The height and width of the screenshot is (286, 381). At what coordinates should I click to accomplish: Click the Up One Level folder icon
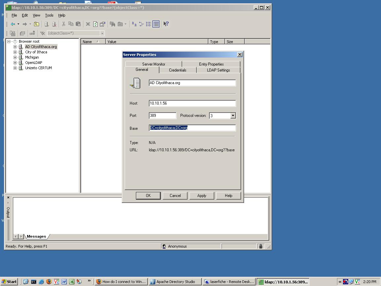click(x=36, y=24)
